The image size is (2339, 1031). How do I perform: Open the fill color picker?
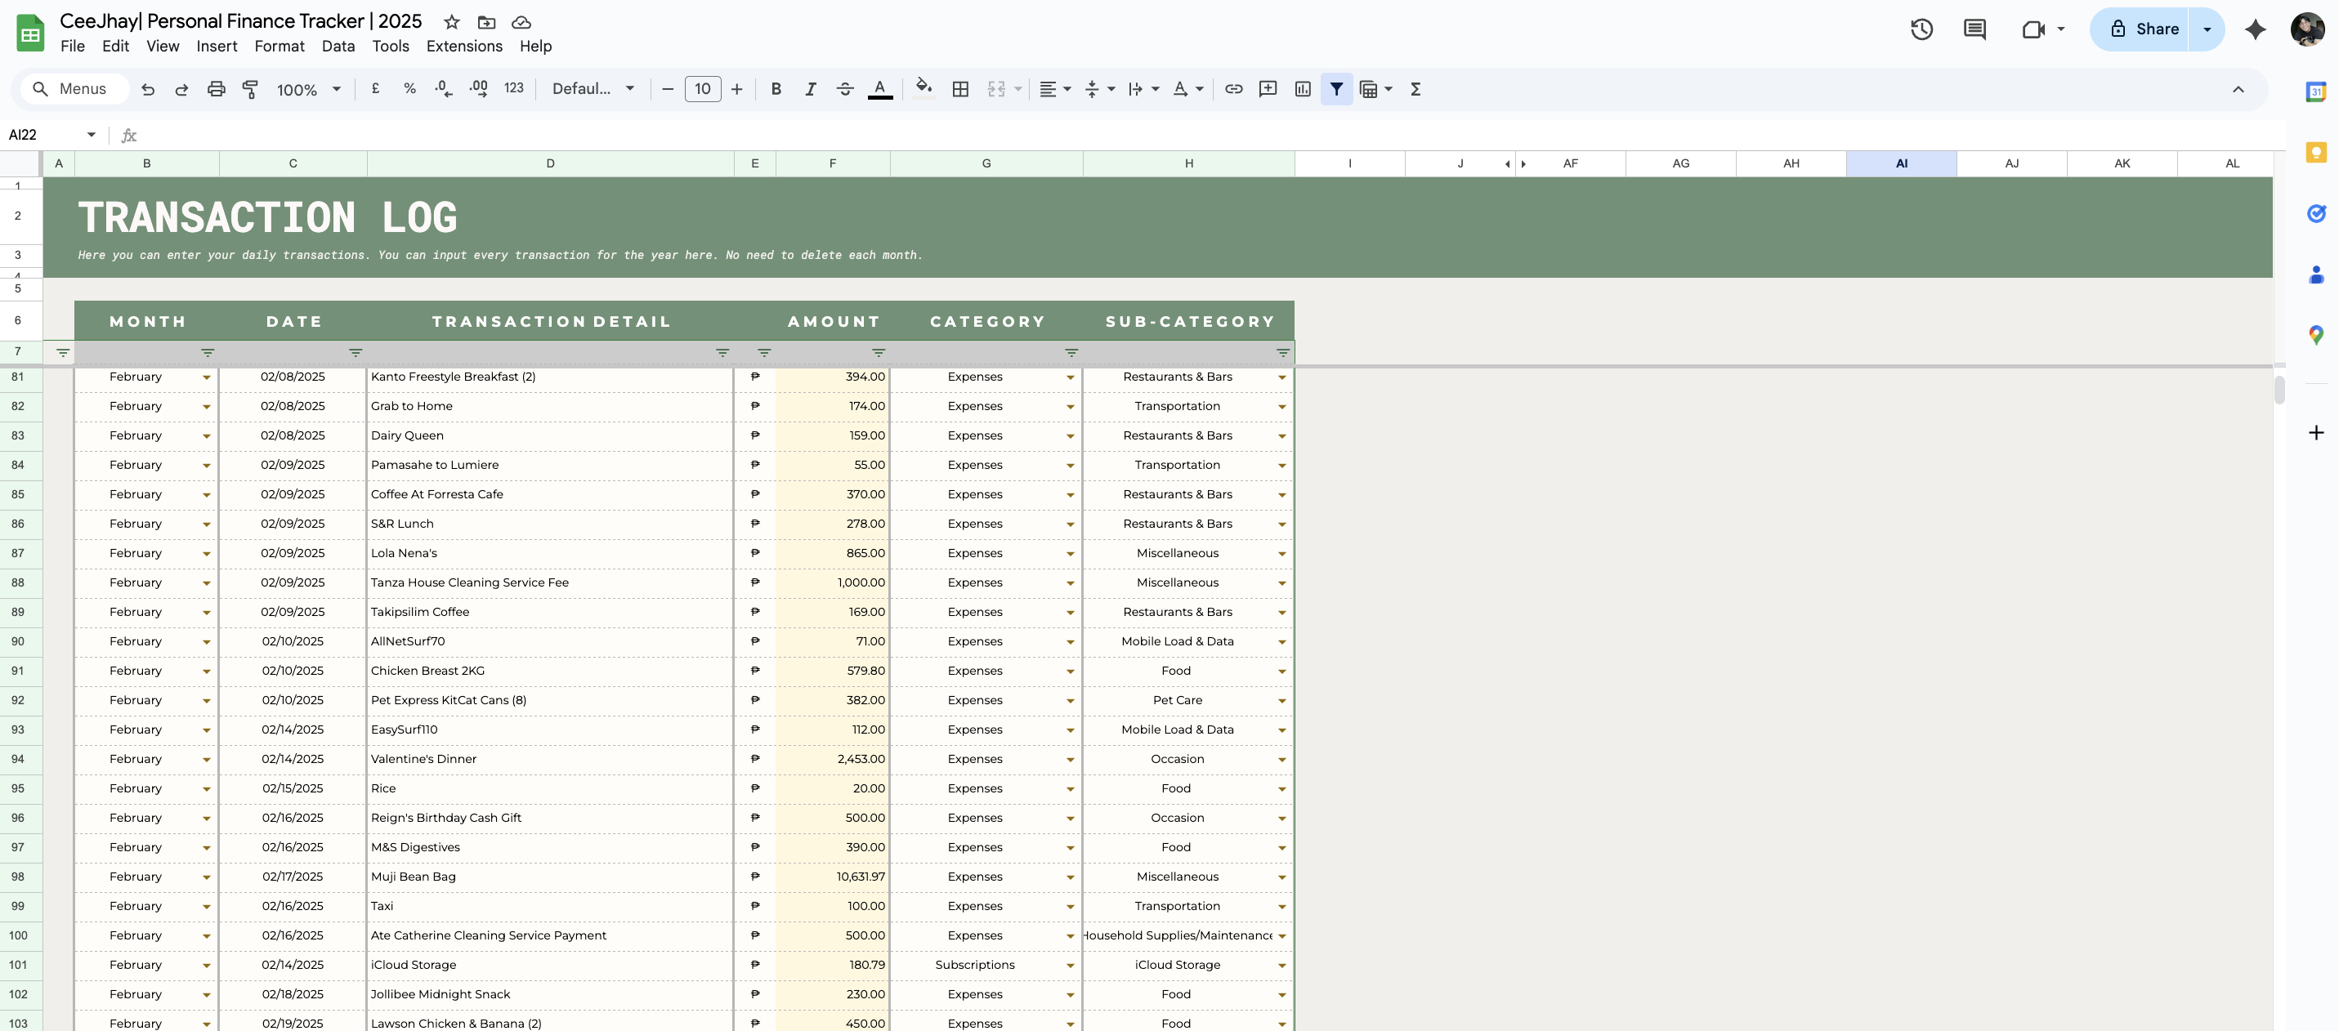point(924,89)
